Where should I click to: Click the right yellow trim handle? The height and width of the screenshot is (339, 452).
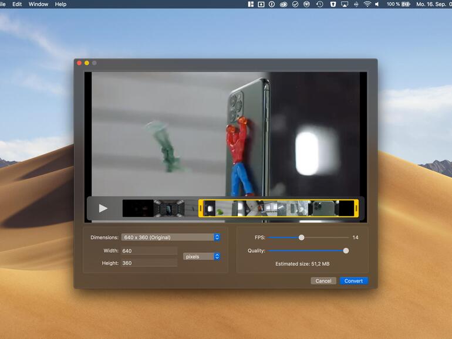pyautogui.click(x=356, y=208)
